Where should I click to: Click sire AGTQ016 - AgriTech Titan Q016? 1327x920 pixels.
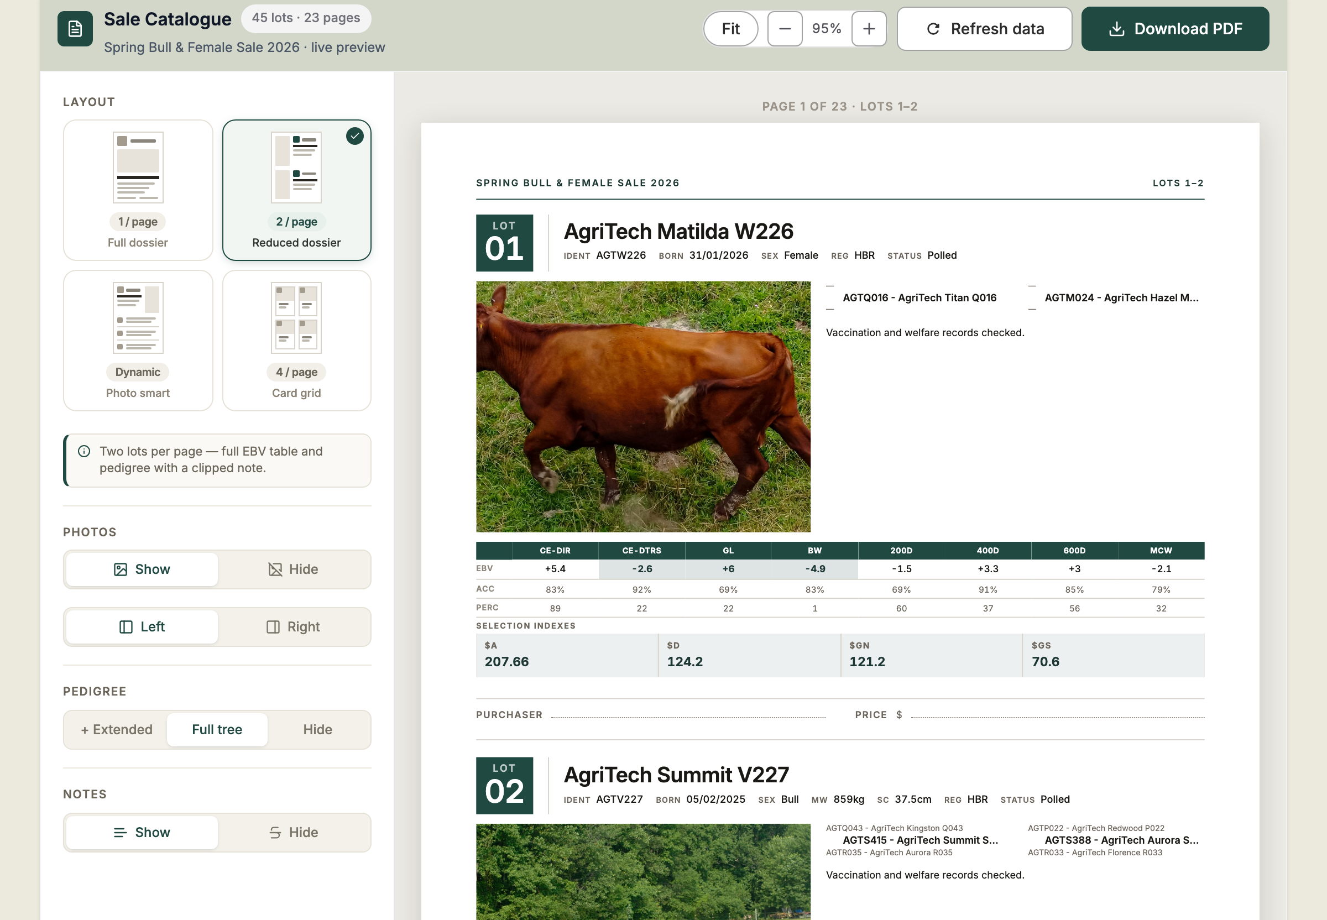coord(920,298)
